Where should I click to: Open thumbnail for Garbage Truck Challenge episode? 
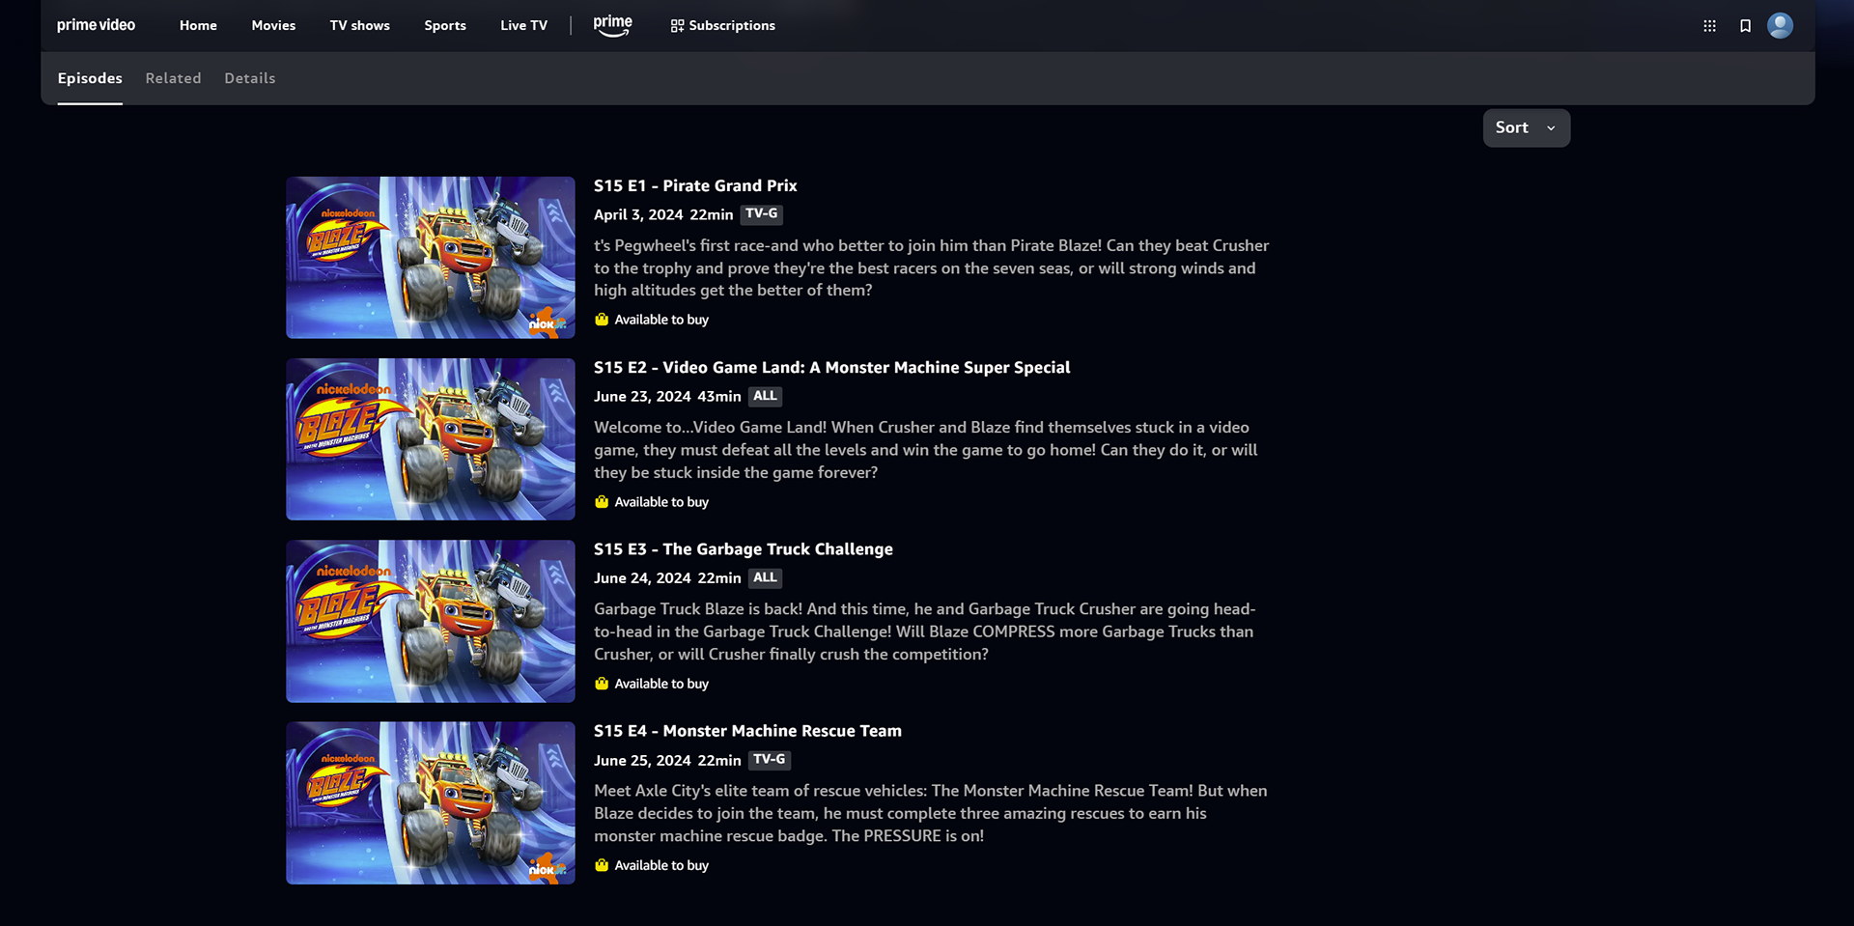pyautogui.click(x=431, y=621)
